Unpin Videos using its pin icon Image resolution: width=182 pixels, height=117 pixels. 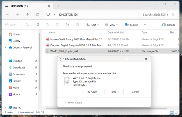(x=36, y=94)
